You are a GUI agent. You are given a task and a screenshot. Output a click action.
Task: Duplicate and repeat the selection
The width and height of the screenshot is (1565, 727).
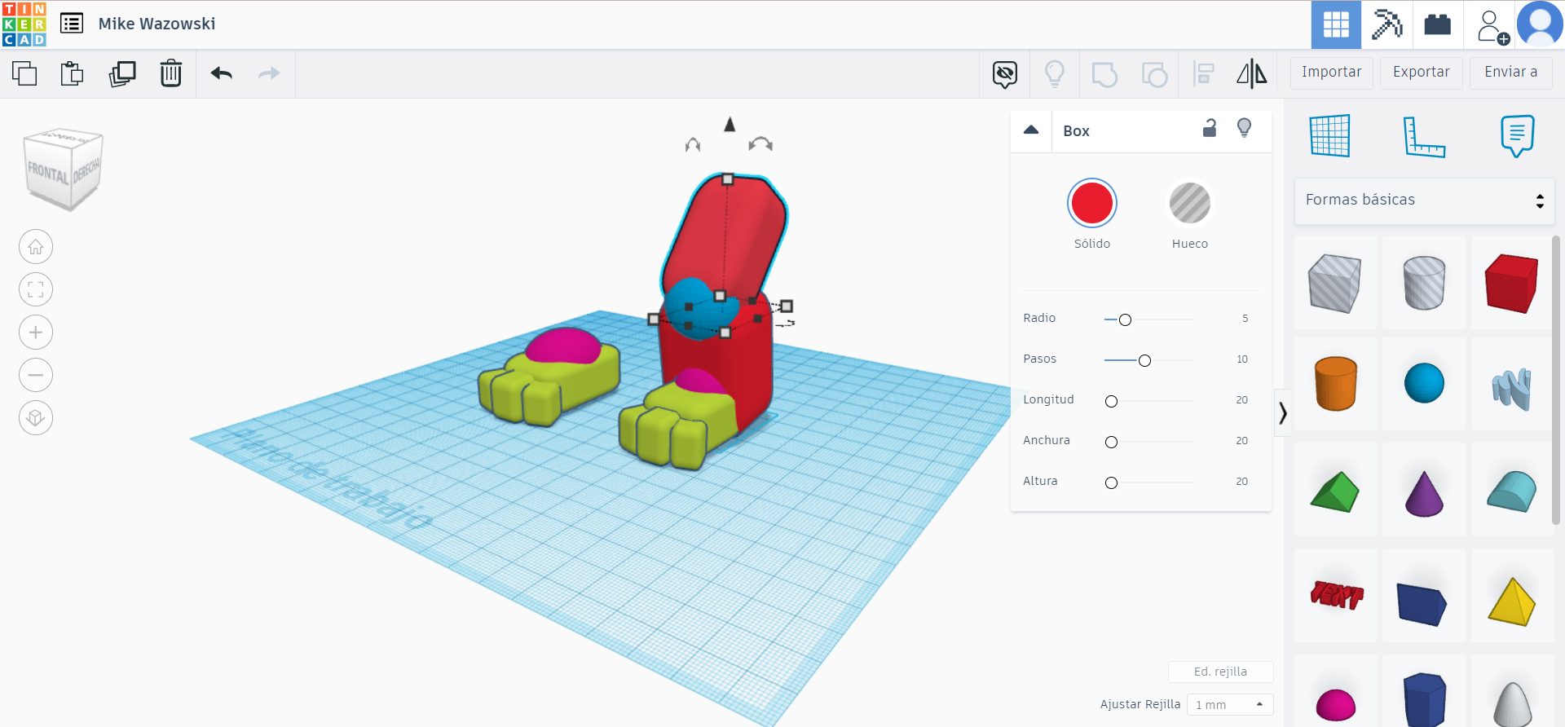tap(122, 73)
